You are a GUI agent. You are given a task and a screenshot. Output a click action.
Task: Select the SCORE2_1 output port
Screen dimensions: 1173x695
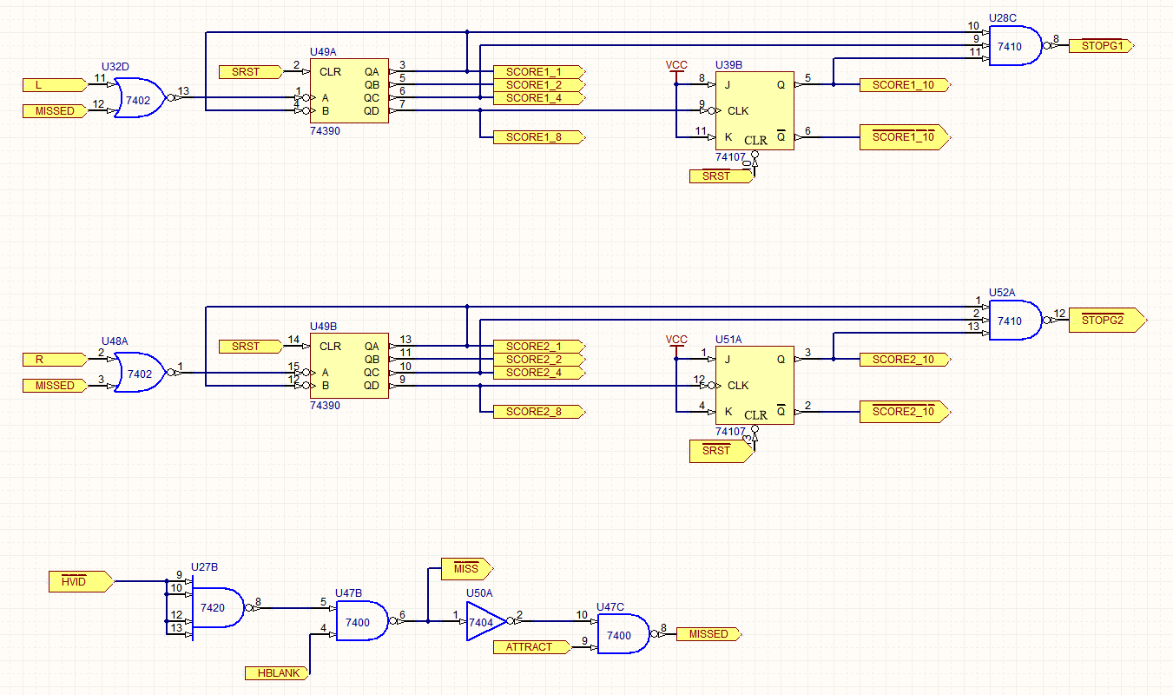[539, 347]
